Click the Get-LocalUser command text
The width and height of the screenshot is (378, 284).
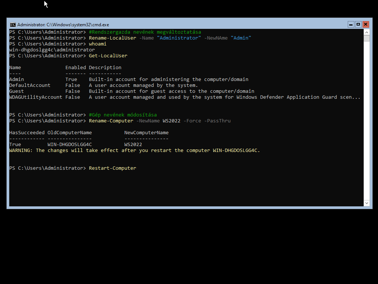click(x=108, y=56)
